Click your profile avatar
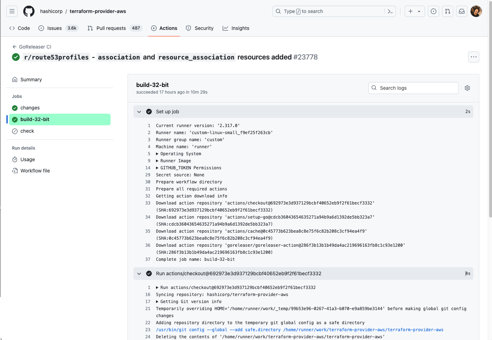The image size is (492, 340). point(476,11)
